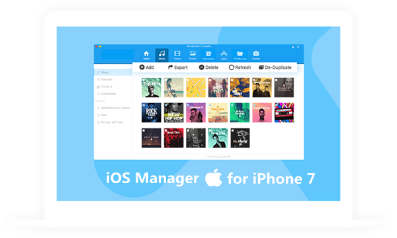Image resolution: width=397 pixels, height=238 pixels.
Task: Open the Top Hits album cover
Action: coord(152,87)
